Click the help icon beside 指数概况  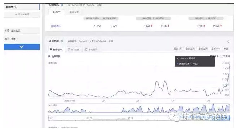(62, 5)
